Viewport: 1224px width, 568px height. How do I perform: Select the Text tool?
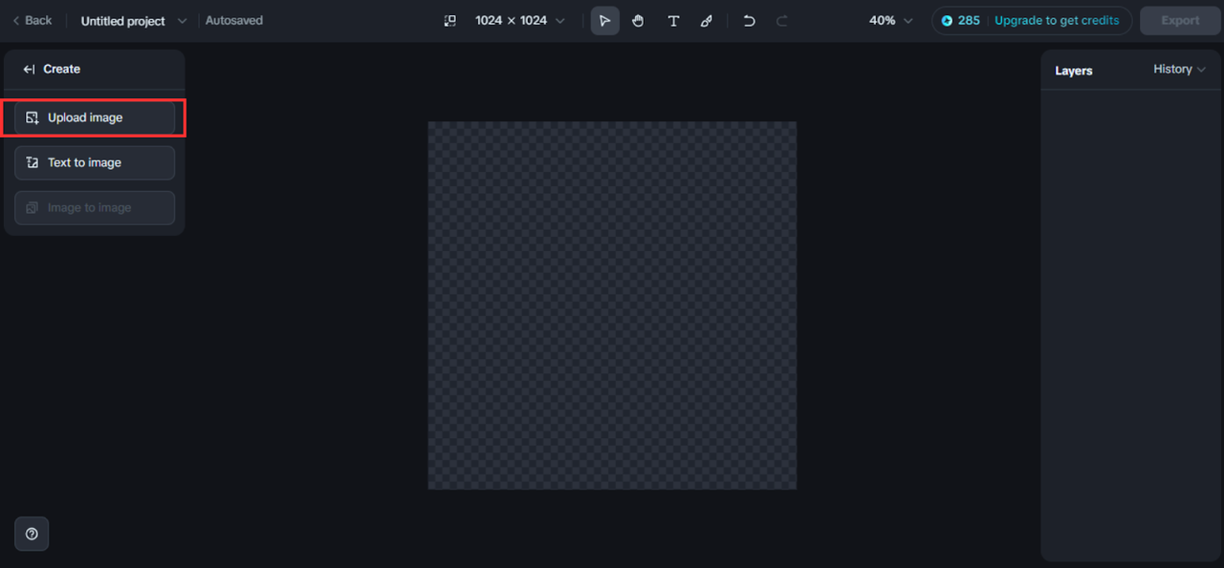point(673,21)
